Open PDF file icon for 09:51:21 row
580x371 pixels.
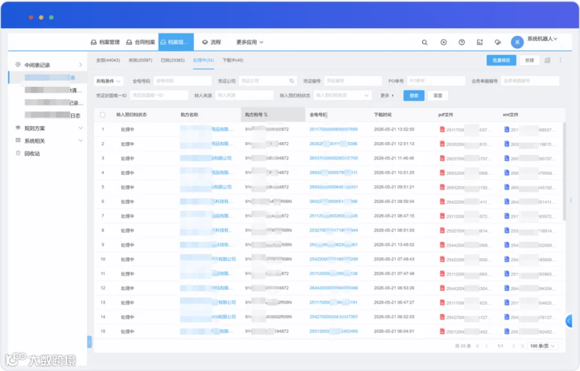tap(442, 187)
